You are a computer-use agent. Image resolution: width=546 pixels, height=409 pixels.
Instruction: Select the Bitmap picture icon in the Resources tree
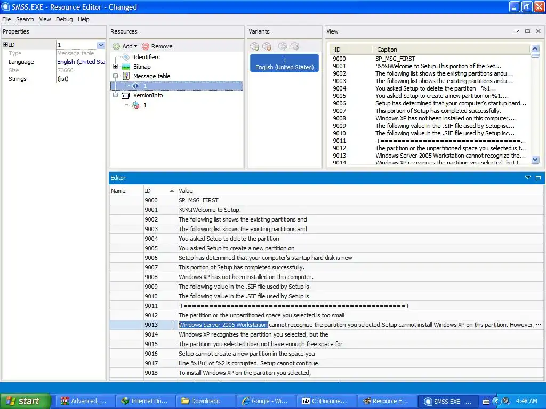click(x=125, y=67)
